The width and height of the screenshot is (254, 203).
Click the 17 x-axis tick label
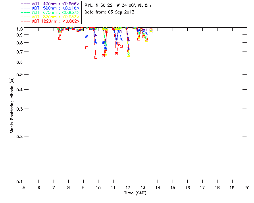[202, 188]
